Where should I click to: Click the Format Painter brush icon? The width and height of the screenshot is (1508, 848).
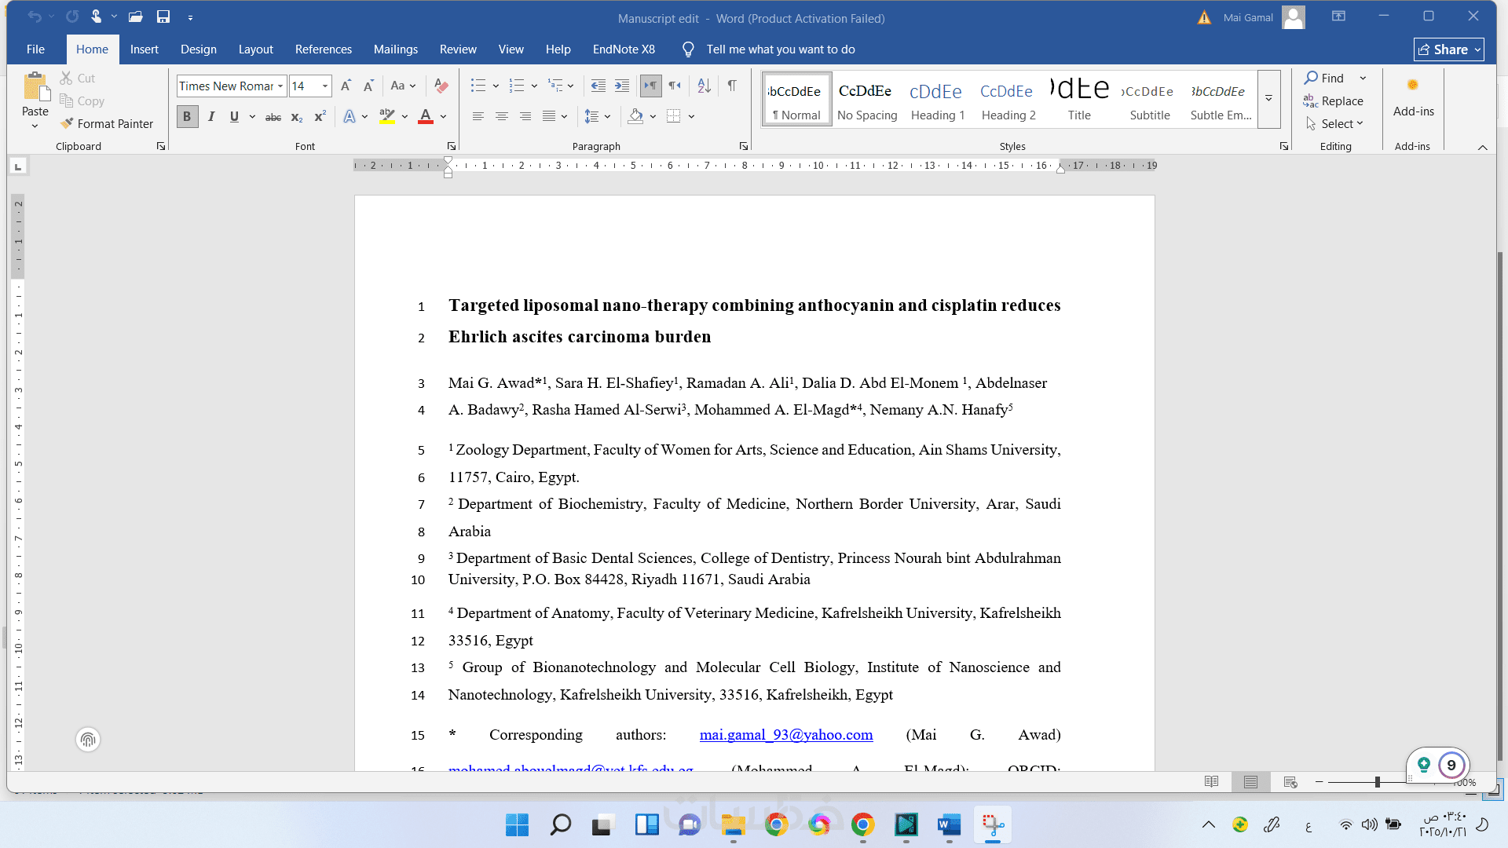coord(68,123)
